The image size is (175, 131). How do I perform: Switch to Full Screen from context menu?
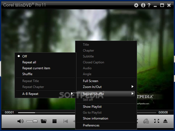pos(106,81)
